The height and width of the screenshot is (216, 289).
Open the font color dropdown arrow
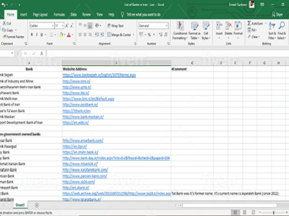click(72, 35)
